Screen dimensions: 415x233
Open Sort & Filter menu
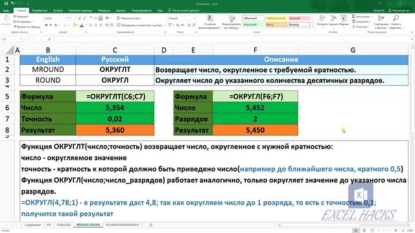[381, 21]
